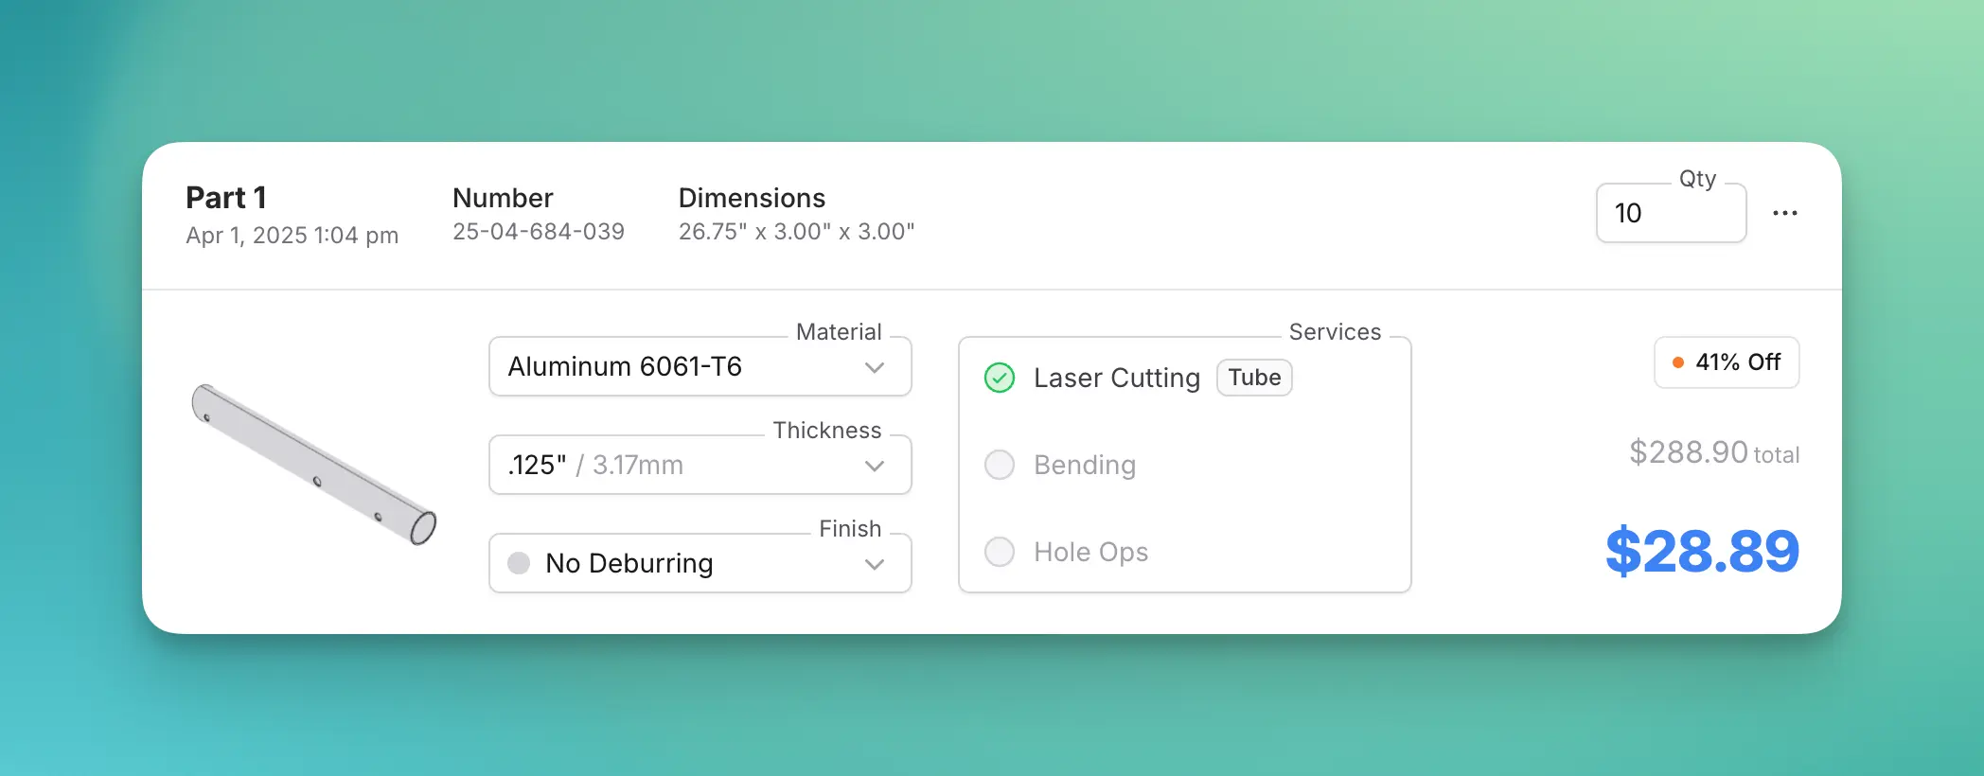Enable the Hole Ops service
This screenshot has width=1984, height=776.
point(1000,552)
